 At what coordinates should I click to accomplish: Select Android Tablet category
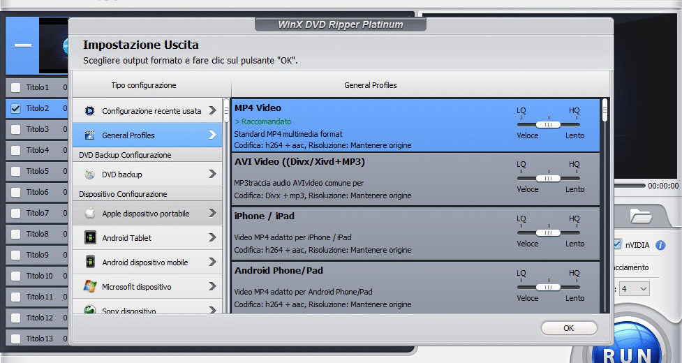147,237
